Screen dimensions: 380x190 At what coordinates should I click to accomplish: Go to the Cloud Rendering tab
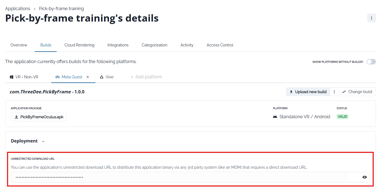[79, 45]
